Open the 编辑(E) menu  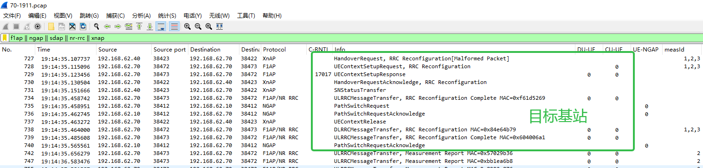(x=37, y=16)
